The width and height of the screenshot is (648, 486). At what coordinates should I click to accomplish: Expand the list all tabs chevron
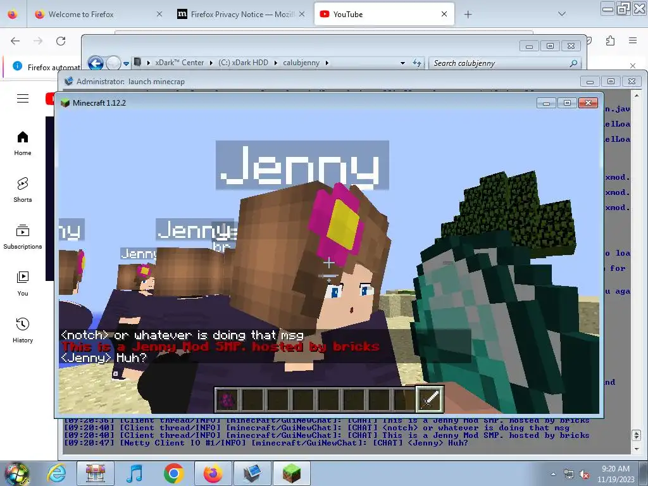pos(562,14)
